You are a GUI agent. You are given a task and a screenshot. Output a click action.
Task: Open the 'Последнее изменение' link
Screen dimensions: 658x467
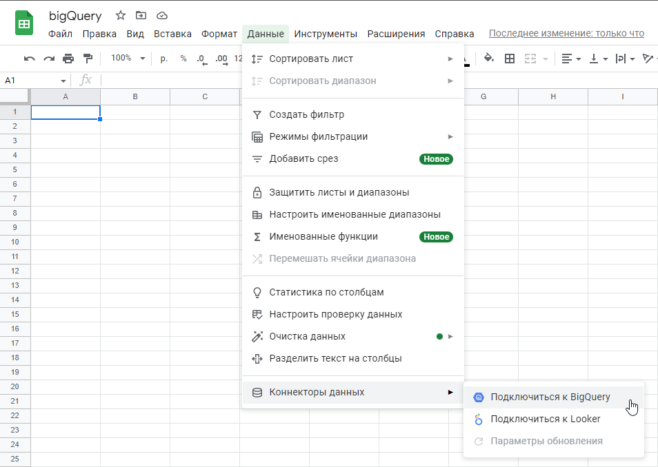[566, 34]
